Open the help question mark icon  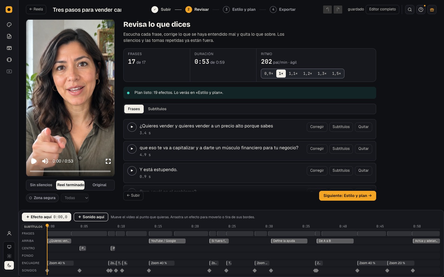tap(421, 10)
